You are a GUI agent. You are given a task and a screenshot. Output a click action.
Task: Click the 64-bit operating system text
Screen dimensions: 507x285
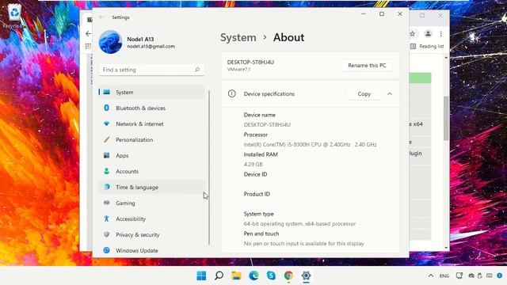[299, 223]
